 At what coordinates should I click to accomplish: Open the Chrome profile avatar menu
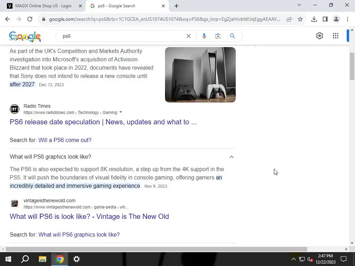336,19
